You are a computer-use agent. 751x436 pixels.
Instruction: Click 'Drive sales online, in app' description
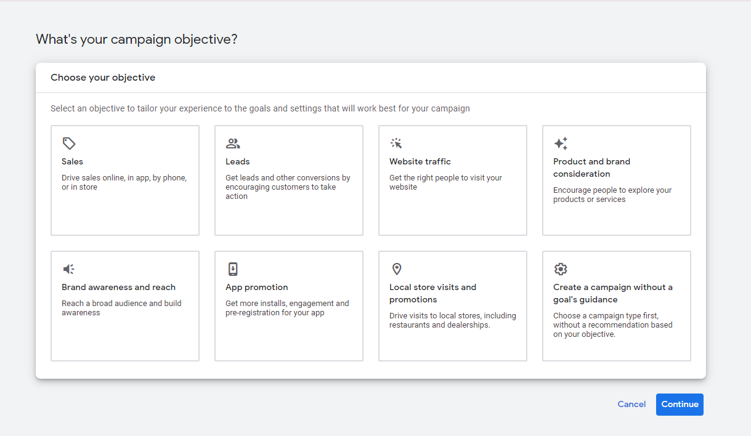(x=124, y=182)
